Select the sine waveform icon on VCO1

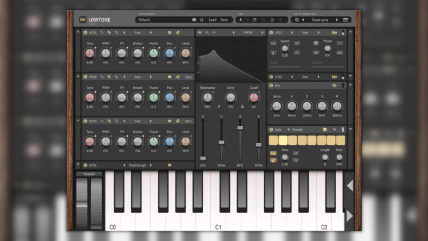102,32
